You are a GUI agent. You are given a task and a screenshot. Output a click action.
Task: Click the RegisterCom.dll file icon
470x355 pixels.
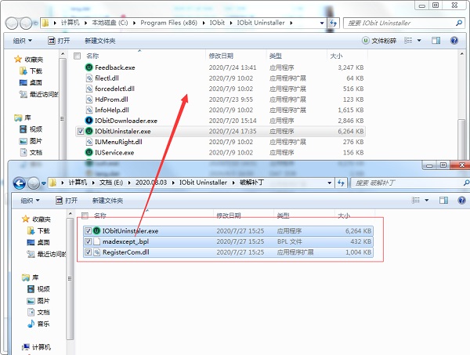tap(97, 252)
